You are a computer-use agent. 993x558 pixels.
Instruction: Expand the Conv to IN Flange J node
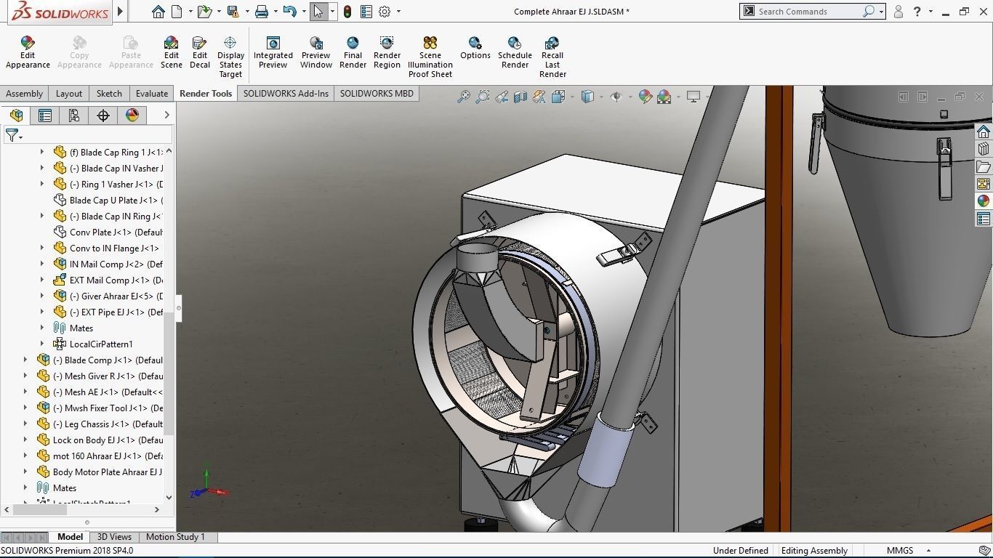(x=41, y=248)
